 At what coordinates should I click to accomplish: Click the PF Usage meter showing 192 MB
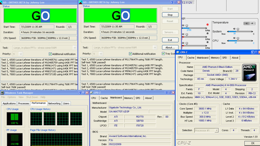14,139
